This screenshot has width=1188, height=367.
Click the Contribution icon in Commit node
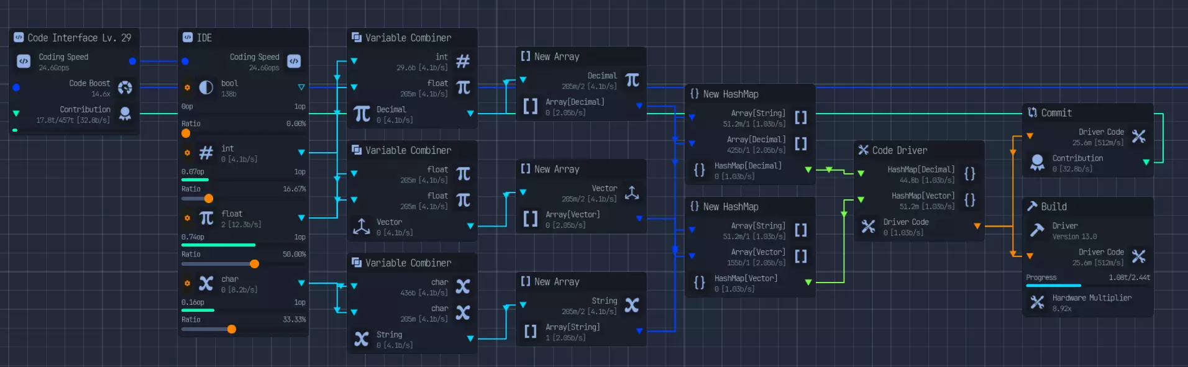point(1038,162)
